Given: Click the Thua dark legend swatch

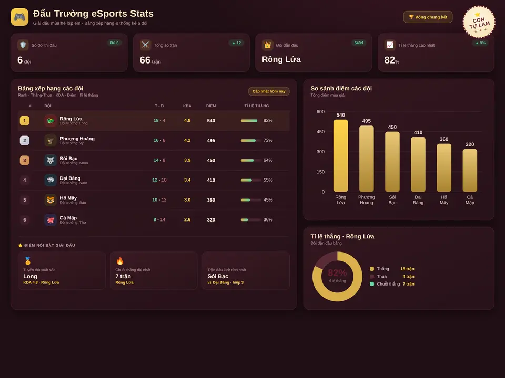Looking at the screenshot, I should click(372, 277).
